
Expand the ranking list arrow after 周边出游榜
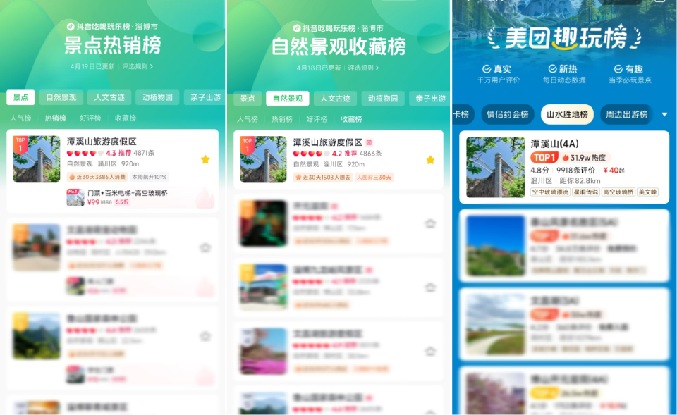(665, 114)
